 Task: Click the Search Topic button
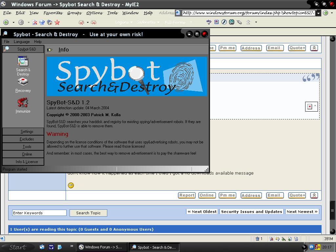pos(88,213)
